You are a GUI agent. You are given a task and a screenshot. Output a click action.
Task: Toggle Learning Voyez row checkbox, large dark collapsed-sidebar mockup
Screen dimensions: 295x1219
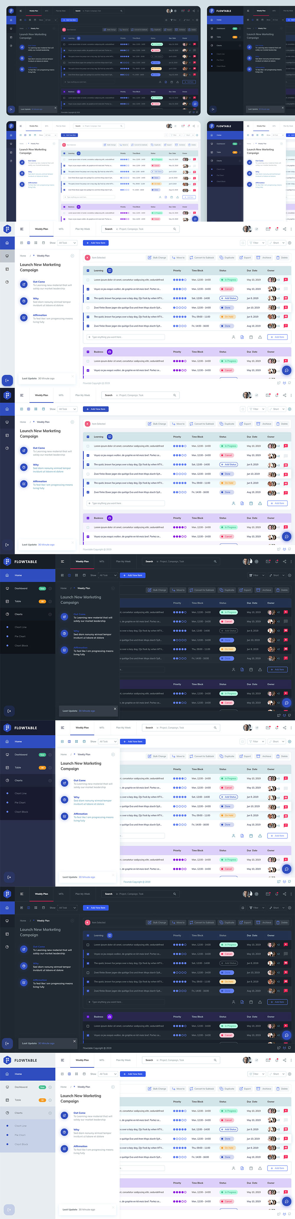pyautogui.click(x=88, y=954)
